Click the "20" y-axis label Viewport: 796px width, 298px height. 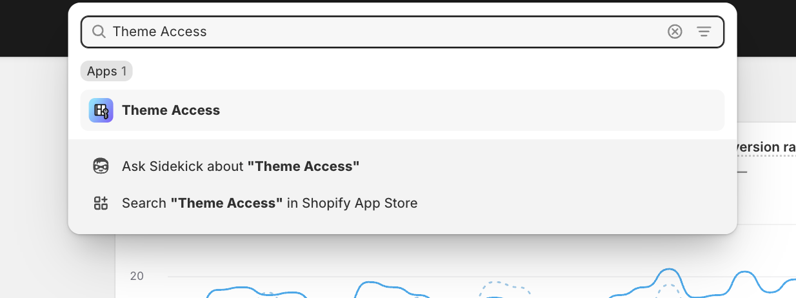click(x=137, y=276)
